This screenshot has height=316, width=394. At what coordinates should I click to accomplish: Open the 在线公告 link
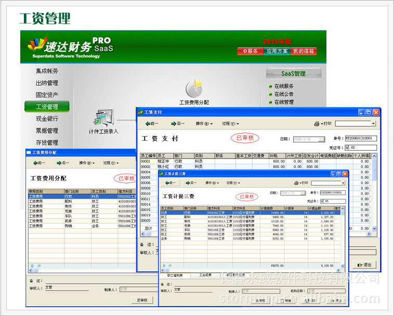(284, 94)
